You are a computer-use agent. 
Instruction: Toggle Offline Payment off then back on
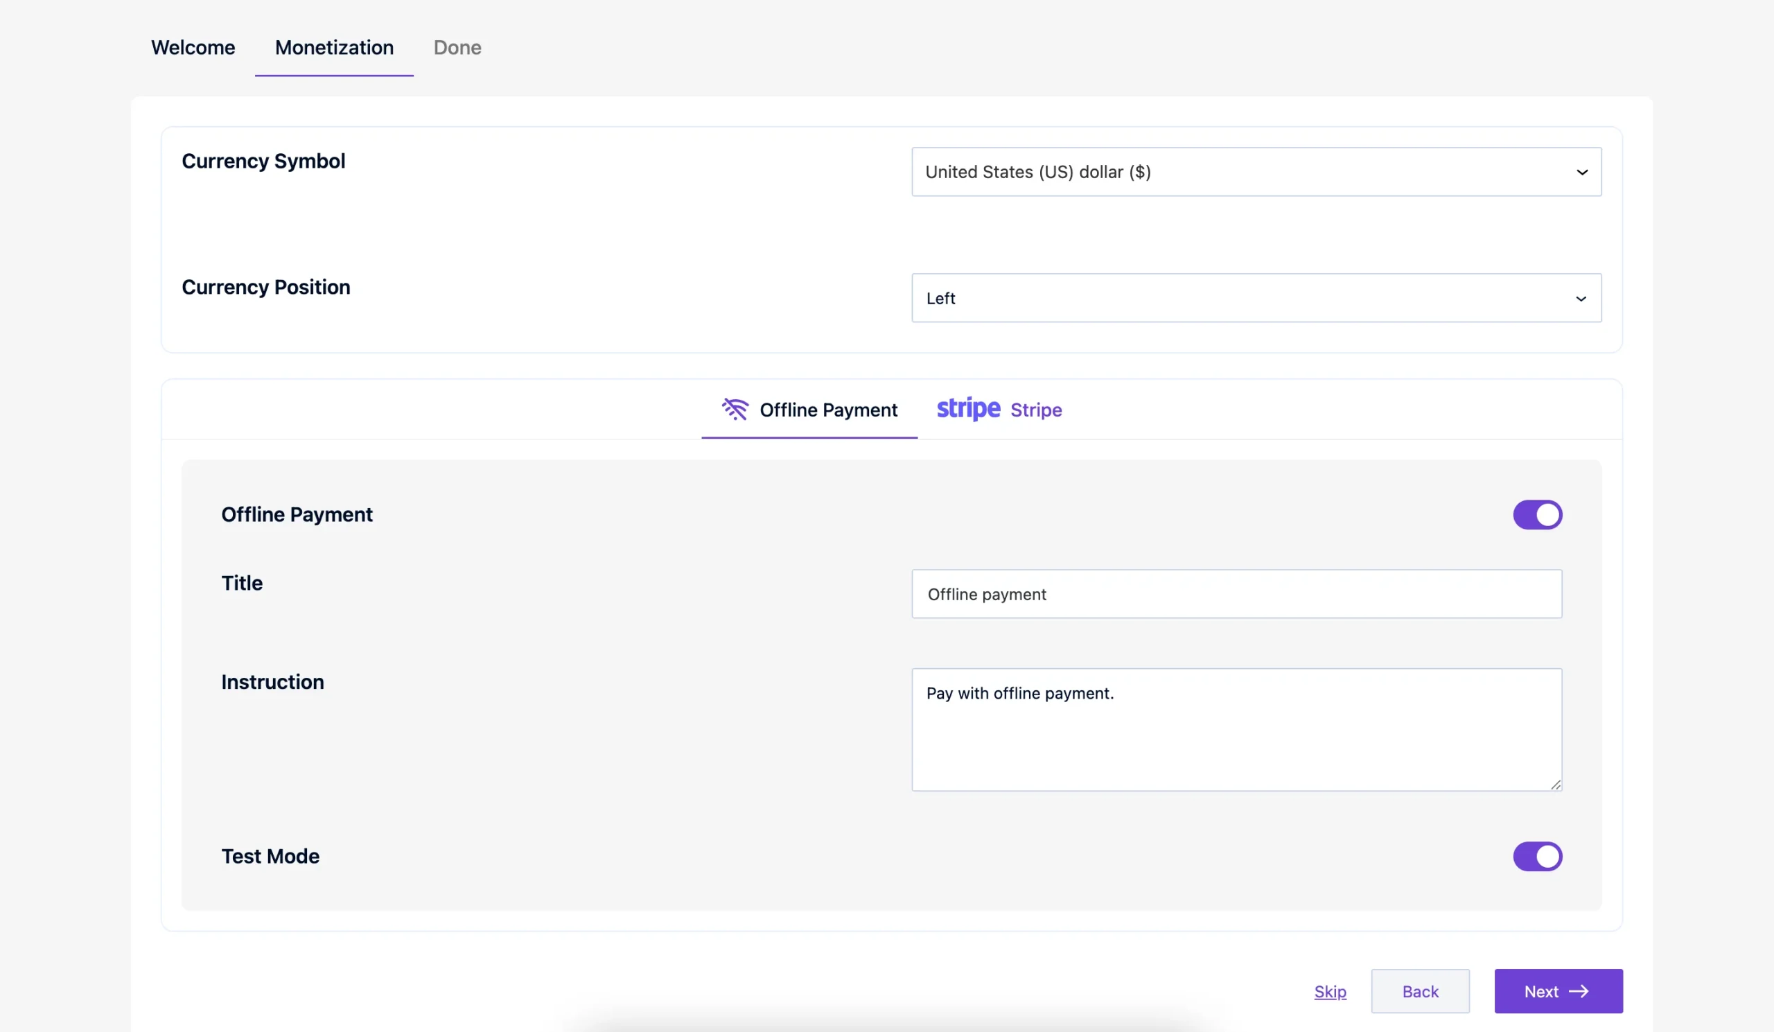click(1537, 514)
